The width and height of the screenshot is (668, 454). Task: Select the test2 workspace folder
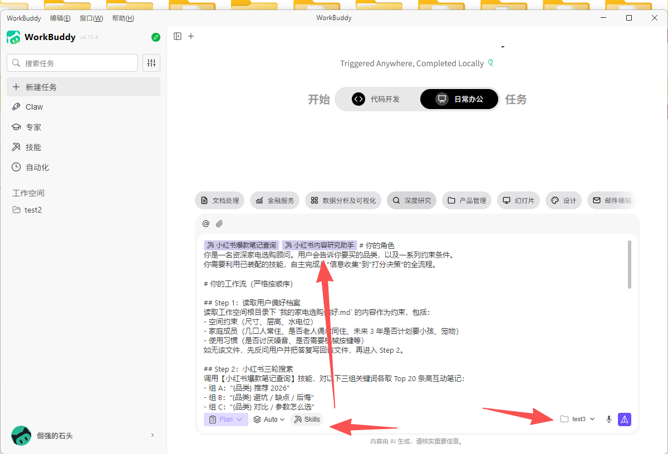[83, 210]
